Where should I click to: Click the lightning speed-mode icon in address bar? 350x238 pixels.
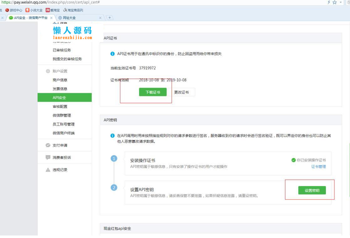coord(329,2)
